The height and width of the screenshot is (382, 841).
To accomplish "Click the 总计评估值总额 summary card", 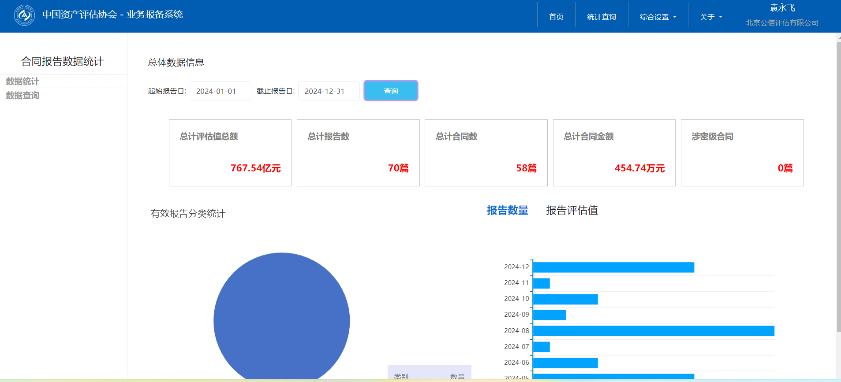I will pyautogui.click(x=230, y=153).
